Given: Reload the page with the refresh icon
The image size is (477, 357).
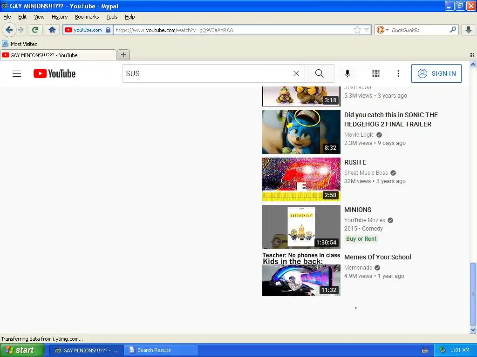Looking at the screenshot, I should [x=35, y=30].
